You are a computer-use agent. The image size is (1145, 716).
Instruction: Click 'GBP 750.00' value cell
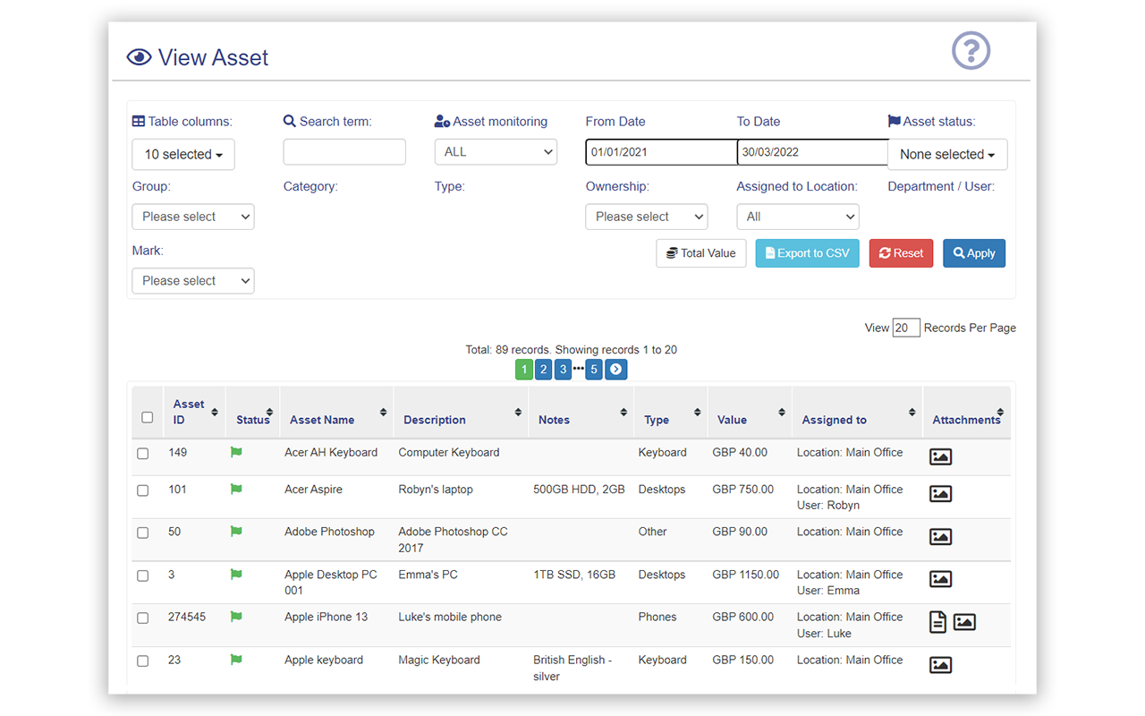coord(743,490)
